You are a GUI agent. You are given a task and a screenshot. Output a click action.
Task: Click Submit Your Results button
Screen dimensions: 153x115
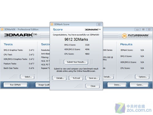coord(76,62)
